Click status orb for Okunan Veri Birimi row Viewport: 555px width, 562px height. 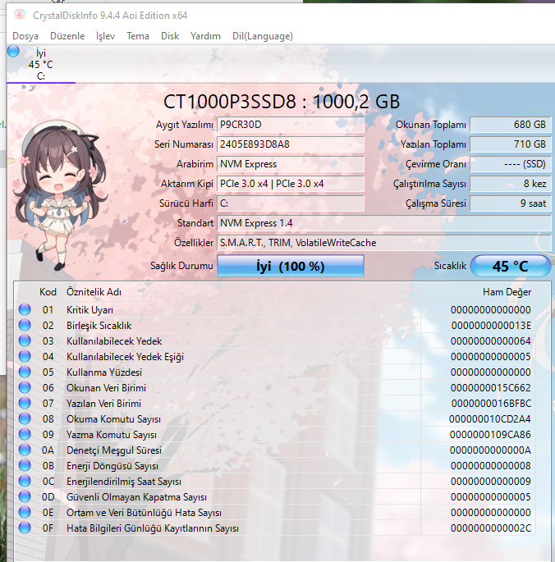click(25, 387)
